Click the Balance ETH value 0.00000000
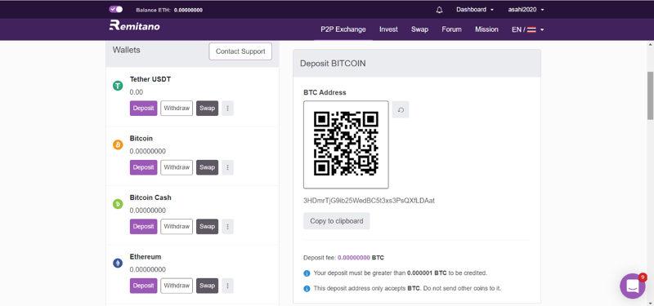Image resolution: width=654 pixels, height=306 pixels. (188, 10)
